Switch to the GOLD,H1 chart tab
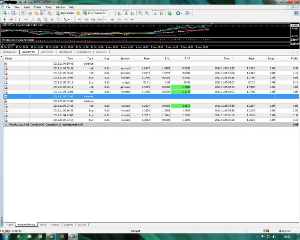 tap(101, 52)
